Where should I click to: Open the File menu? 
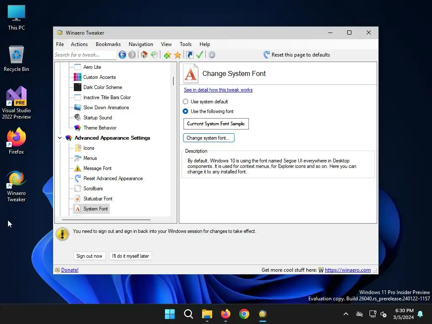(x=60, y=44)
